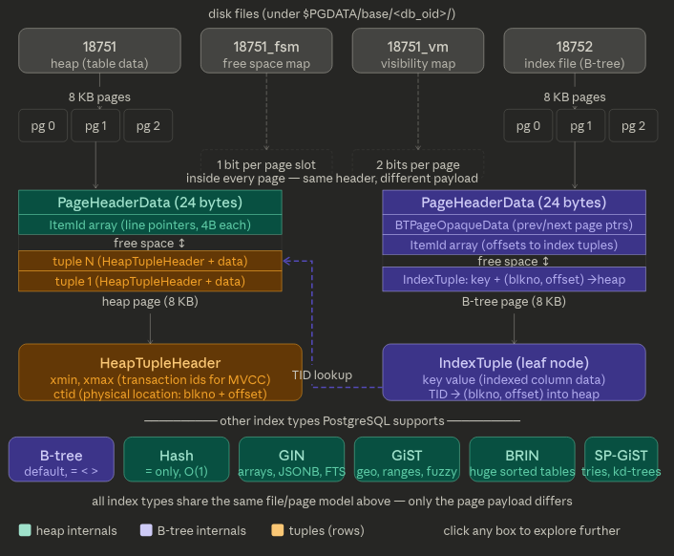Click 'other index types PostgreSQL supports' heading
674x556 pixels.
(332, 420)
